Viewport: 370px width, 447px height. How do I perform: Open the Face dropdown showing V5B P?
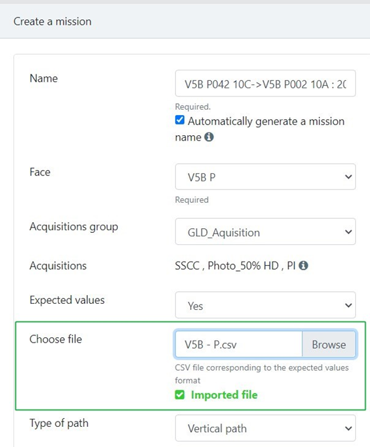click(x=266, y=177)
